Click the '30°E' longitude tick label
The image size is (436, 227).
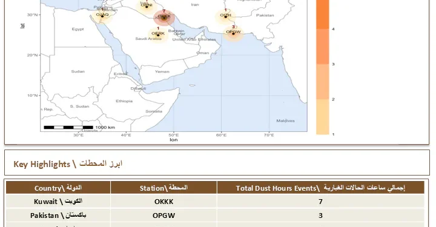click(x=78, y=136)
